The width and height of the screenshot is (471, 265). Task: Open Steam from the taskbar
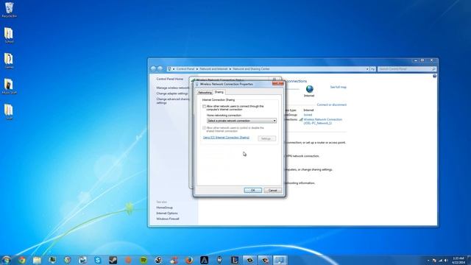(113, 260)
